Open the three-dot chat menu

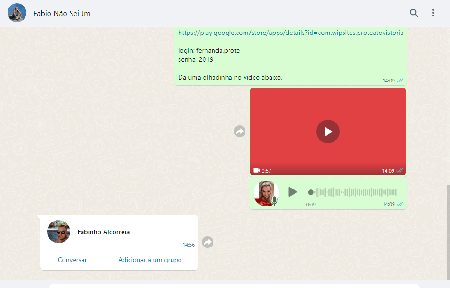pyautogui.click(x=433, y=13)
